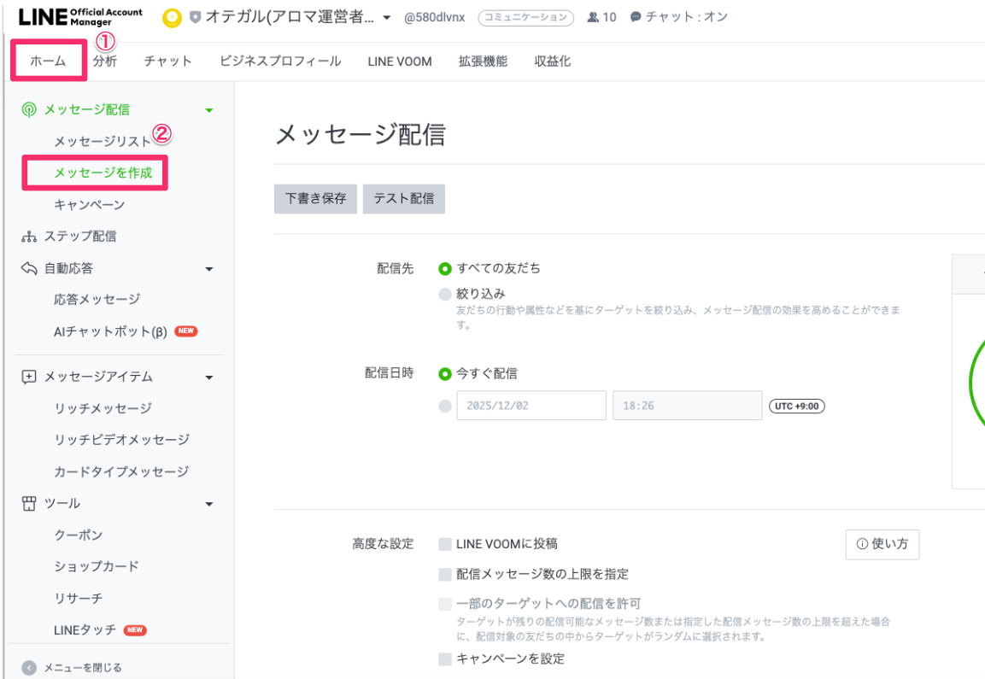Click the Tools (ツール) shop icon
This screenshot has width=985, height=679.
(x=29, y=504)
